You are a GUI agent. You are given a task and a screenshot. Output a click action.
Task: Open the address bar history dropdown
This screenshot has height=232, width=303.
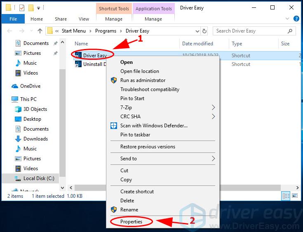click(196, 31)
